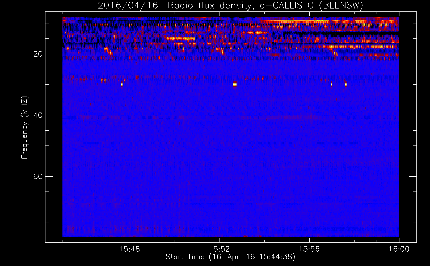The height and width of the screenshot is (266, 430).
Task: Click the bright spot near 30 MHz at 15:57:35
Action: click(x=346, y=84)
